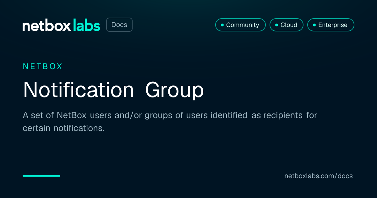Click the netbox labs logo
The image size is (377, 198).
(x=61, y=25)
